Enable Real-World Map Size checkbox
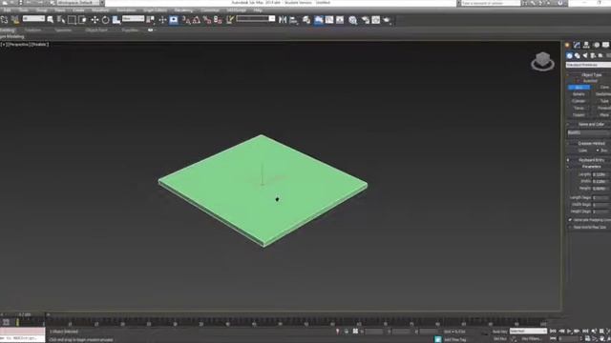Viewport: 611px width, 343px height. 570,227
